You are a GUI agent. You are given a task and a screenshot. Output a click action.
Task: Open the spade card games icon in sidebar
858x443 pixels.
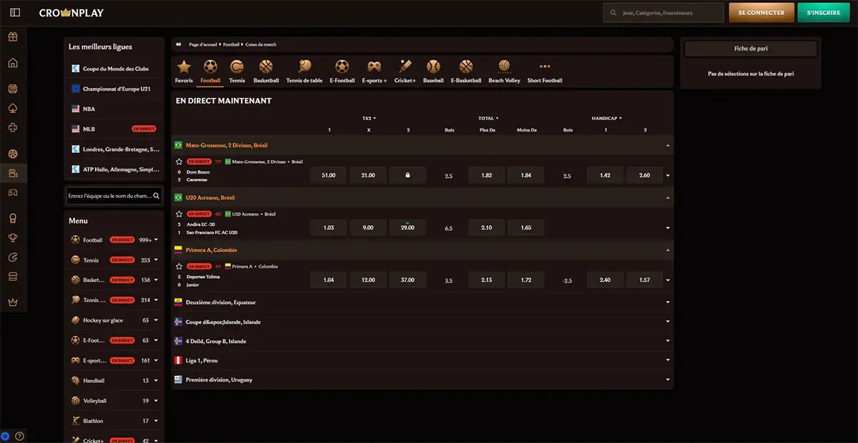[13, 109]
